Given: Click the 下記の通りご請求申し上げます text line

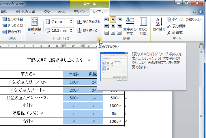Looking at the screenshot, I should click(x=57, y=60).
